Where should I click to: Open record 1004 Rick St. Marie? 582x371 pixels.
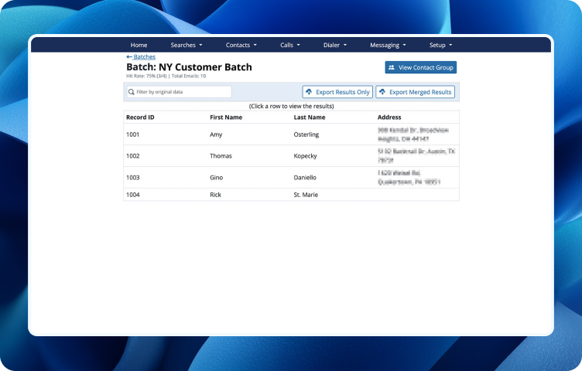[x=291, y=195]
